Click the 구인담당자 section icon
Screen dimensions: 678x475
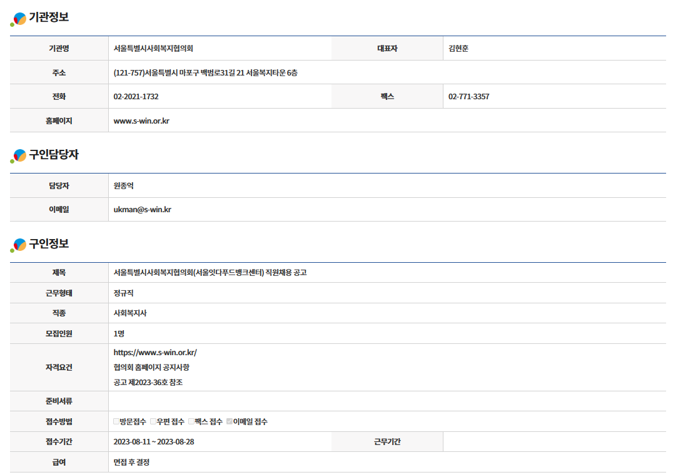[19, 156]
